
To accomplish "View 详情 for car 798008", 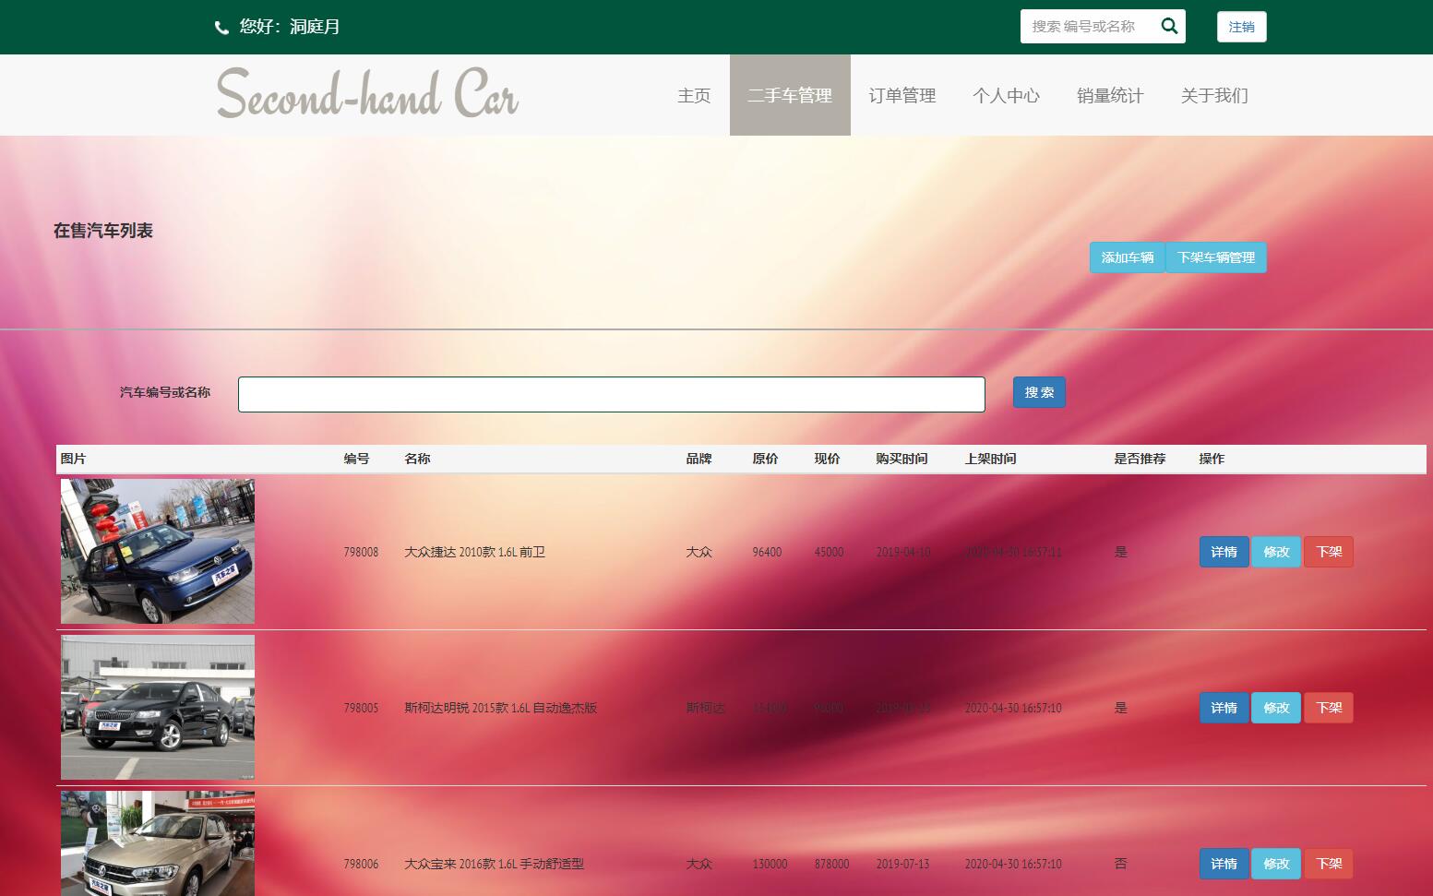I will point(1224,552).
